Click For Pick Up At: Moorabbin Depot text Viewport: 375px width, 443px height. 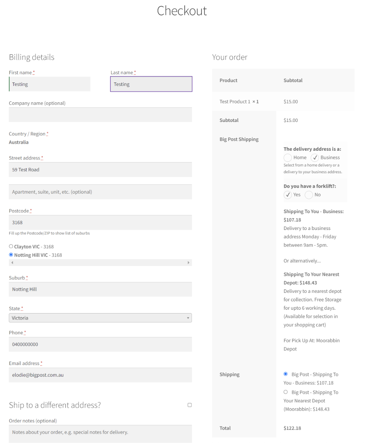click(312, 345)
